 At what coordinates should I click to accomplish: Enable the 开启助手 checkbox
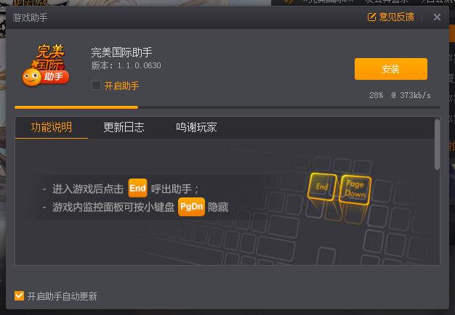coord(96,86)
